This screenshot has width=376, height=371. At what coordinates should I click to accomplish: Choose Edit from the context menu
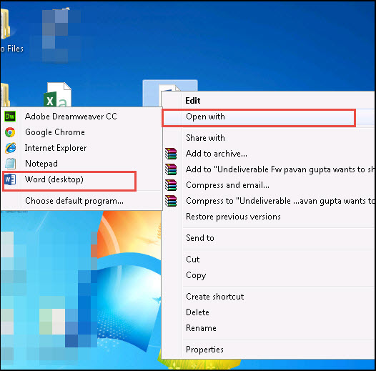268,101
